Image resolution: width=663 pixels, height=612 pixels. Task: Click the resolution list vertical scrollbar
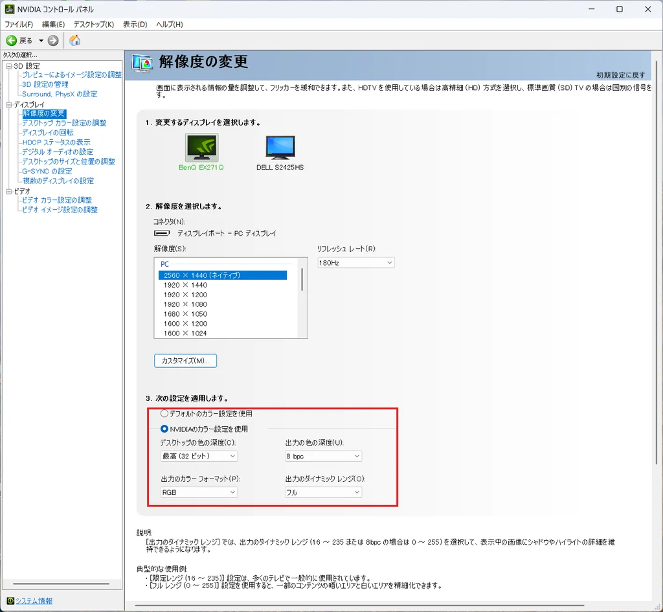coord(302,279)
